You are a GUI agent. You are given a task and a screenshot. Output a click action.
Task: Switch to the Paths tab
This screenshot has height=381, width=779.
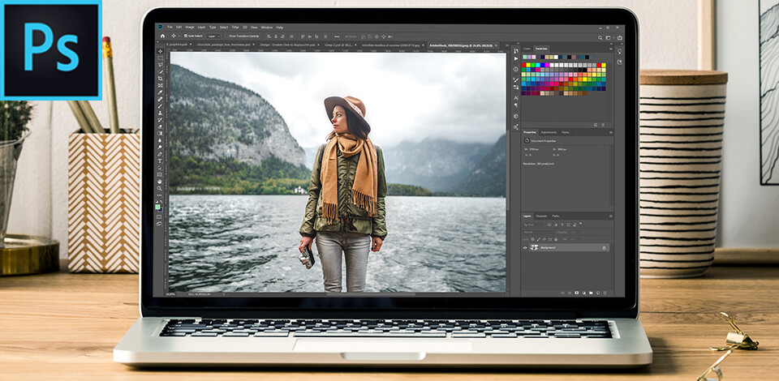point(555,216)
